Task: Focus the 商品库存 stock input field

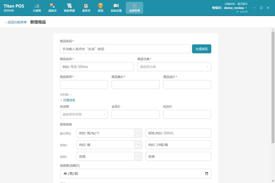Action: click(x=84, y=85)
